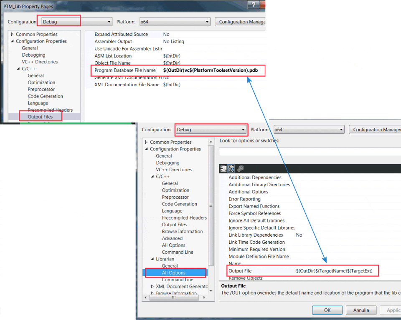The image size is (401, 320).
Task: Change Expand Attributed Source from No
Action: [x=175, y=34]
